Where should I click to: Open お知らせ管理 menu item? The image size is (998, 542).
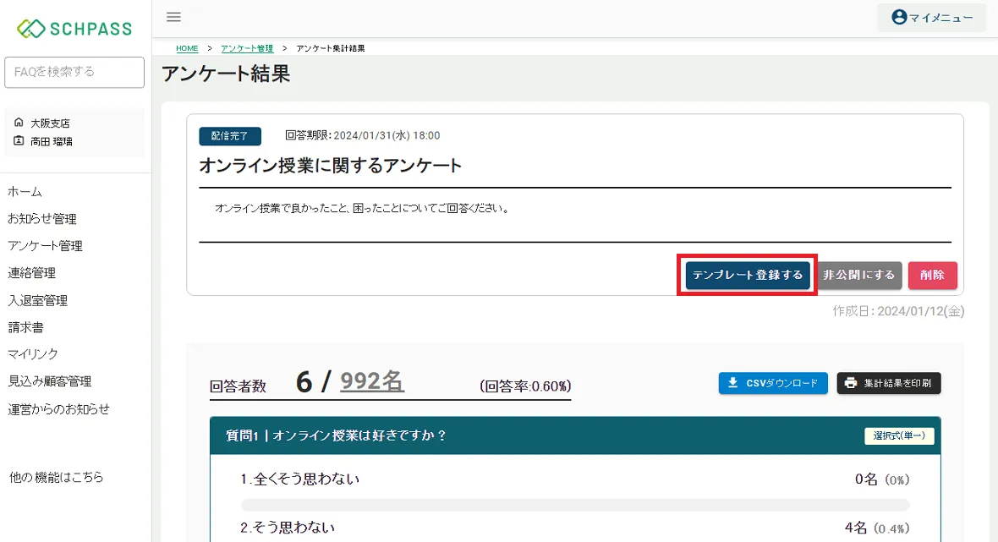tap(42, 219)
